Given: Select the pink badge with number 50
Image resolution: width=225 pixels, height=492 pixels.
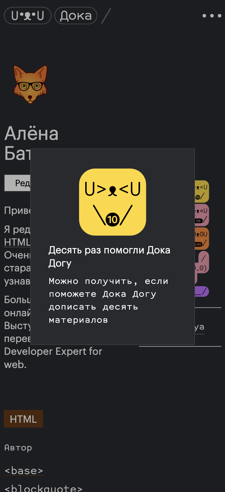Looking at the screenshot, I should click(202, 215).
